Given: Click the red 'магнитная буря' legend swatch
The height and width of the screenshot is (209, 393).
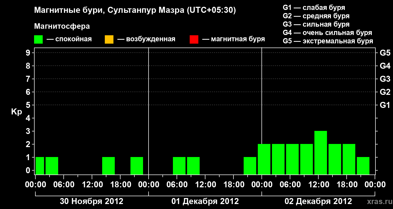Looking at the screenshot, I should (194, 39).
